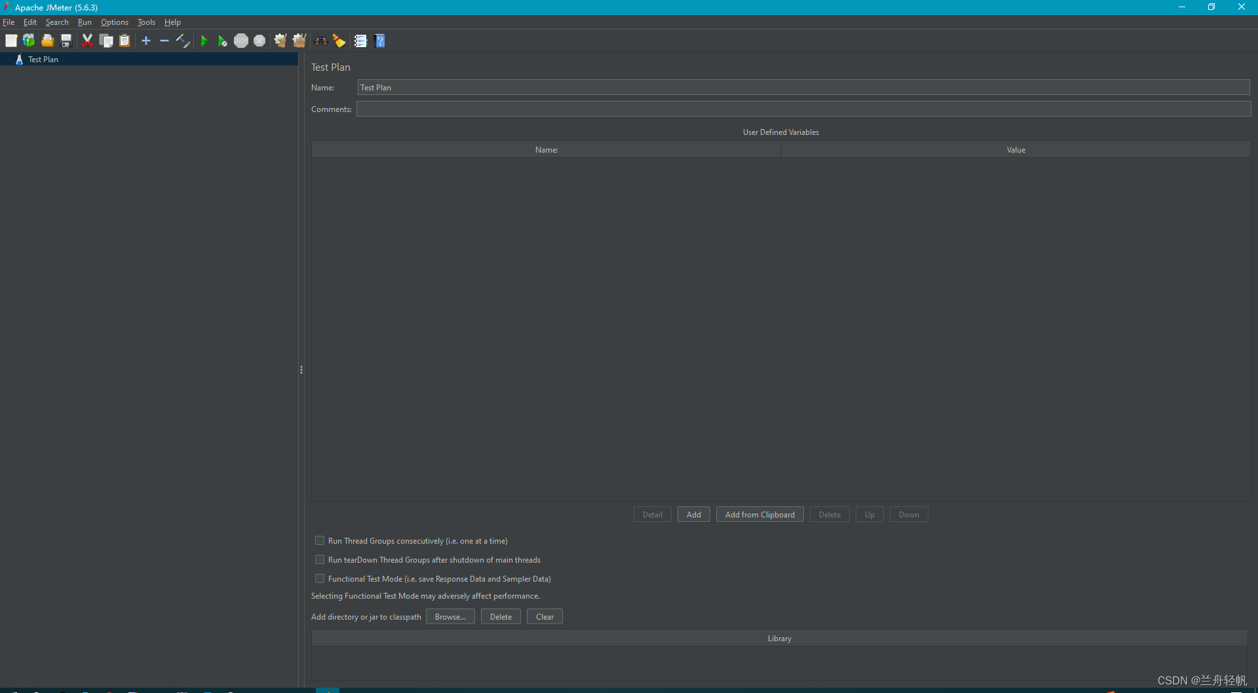Open the Edit menu
The height and width of the screenshot is (693, 1258).
pos(30,22)
